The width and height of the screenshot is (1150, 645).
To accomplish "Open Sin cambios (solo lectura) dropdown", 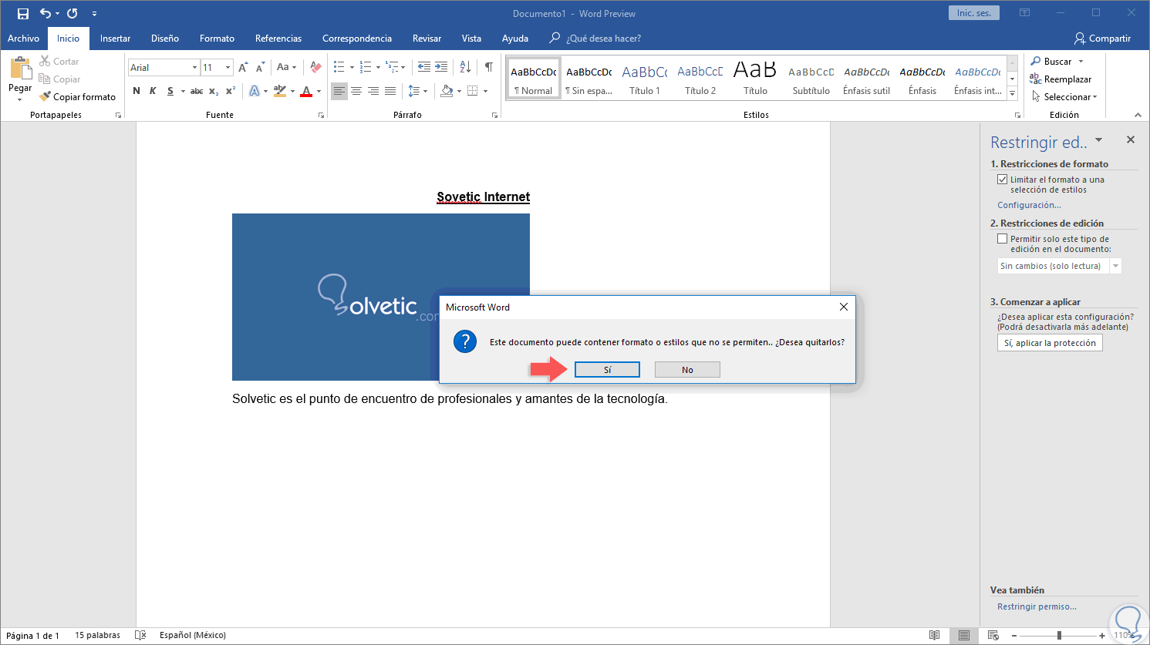I will [x=1115, y=266].
